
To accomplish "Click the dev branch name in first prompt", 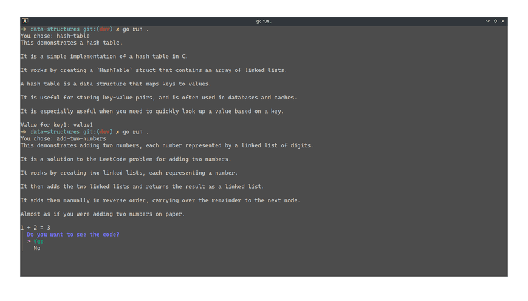I will pyautogui.click(x=105, y=29).
